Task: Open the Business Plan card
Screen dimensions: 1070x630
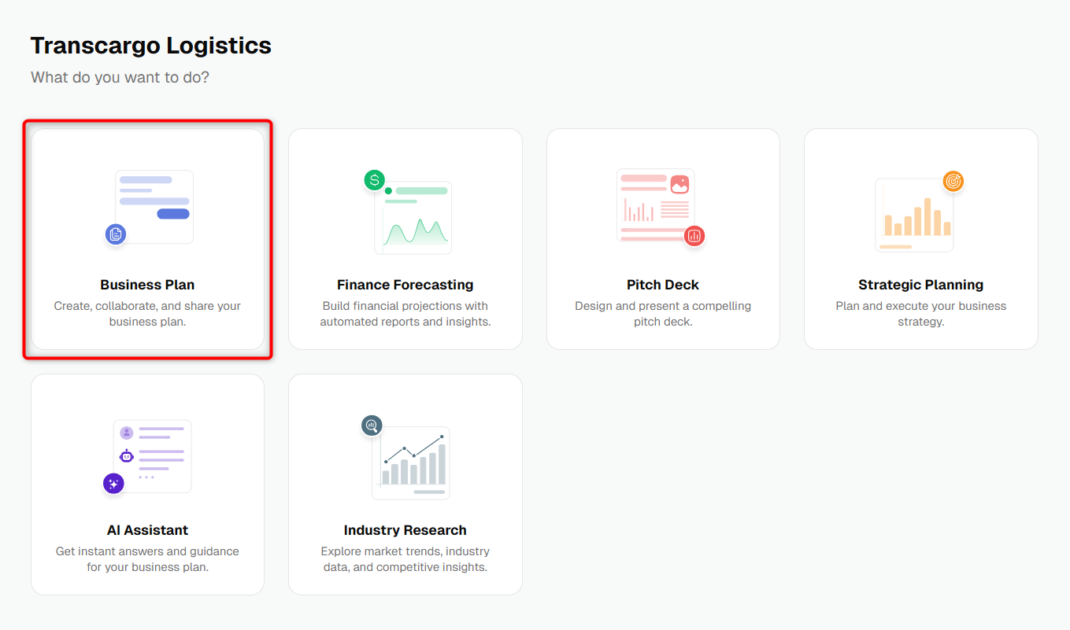Action: pyautogui.click(x=147, y=239)
